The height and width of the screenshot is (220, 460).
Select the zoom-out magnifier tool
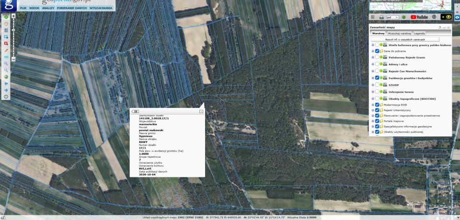6,70
